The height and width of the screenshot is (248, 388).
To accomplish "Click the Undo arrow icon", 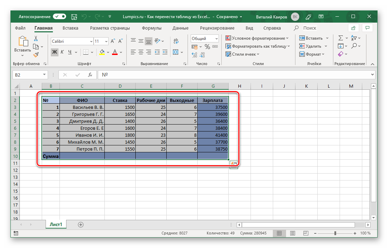I will pyautogui.click(x=84, y=17).
